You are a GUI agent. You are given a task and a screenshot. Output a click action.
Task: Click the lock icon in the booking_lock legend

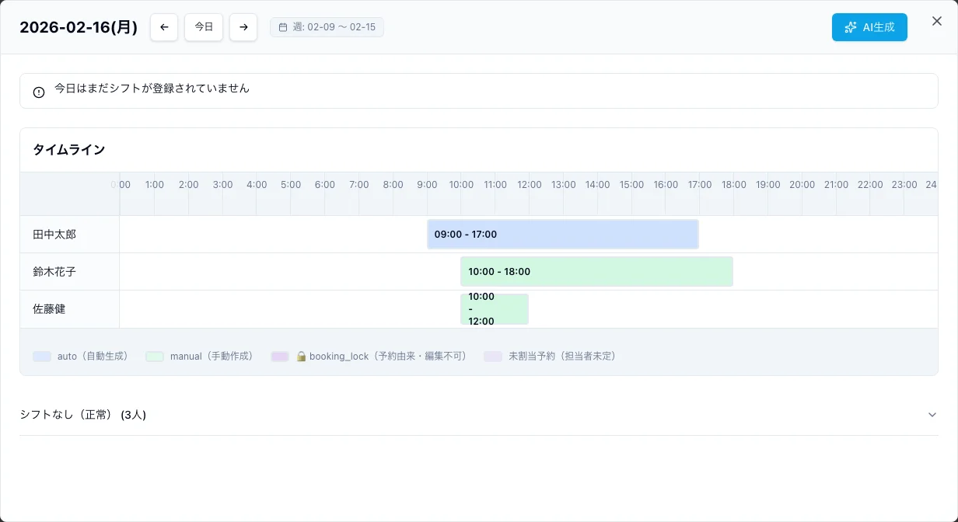302,356
